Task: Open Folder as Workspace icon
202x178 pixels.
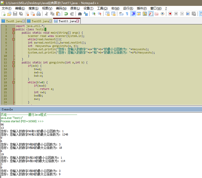Action: 157,14
